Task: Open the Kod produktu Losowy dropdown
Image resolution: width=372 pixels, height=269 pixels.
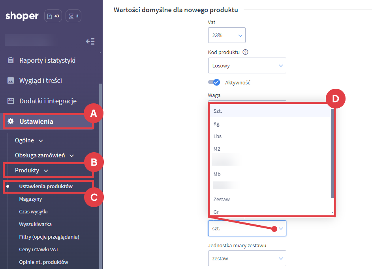Action: point(247,65)
